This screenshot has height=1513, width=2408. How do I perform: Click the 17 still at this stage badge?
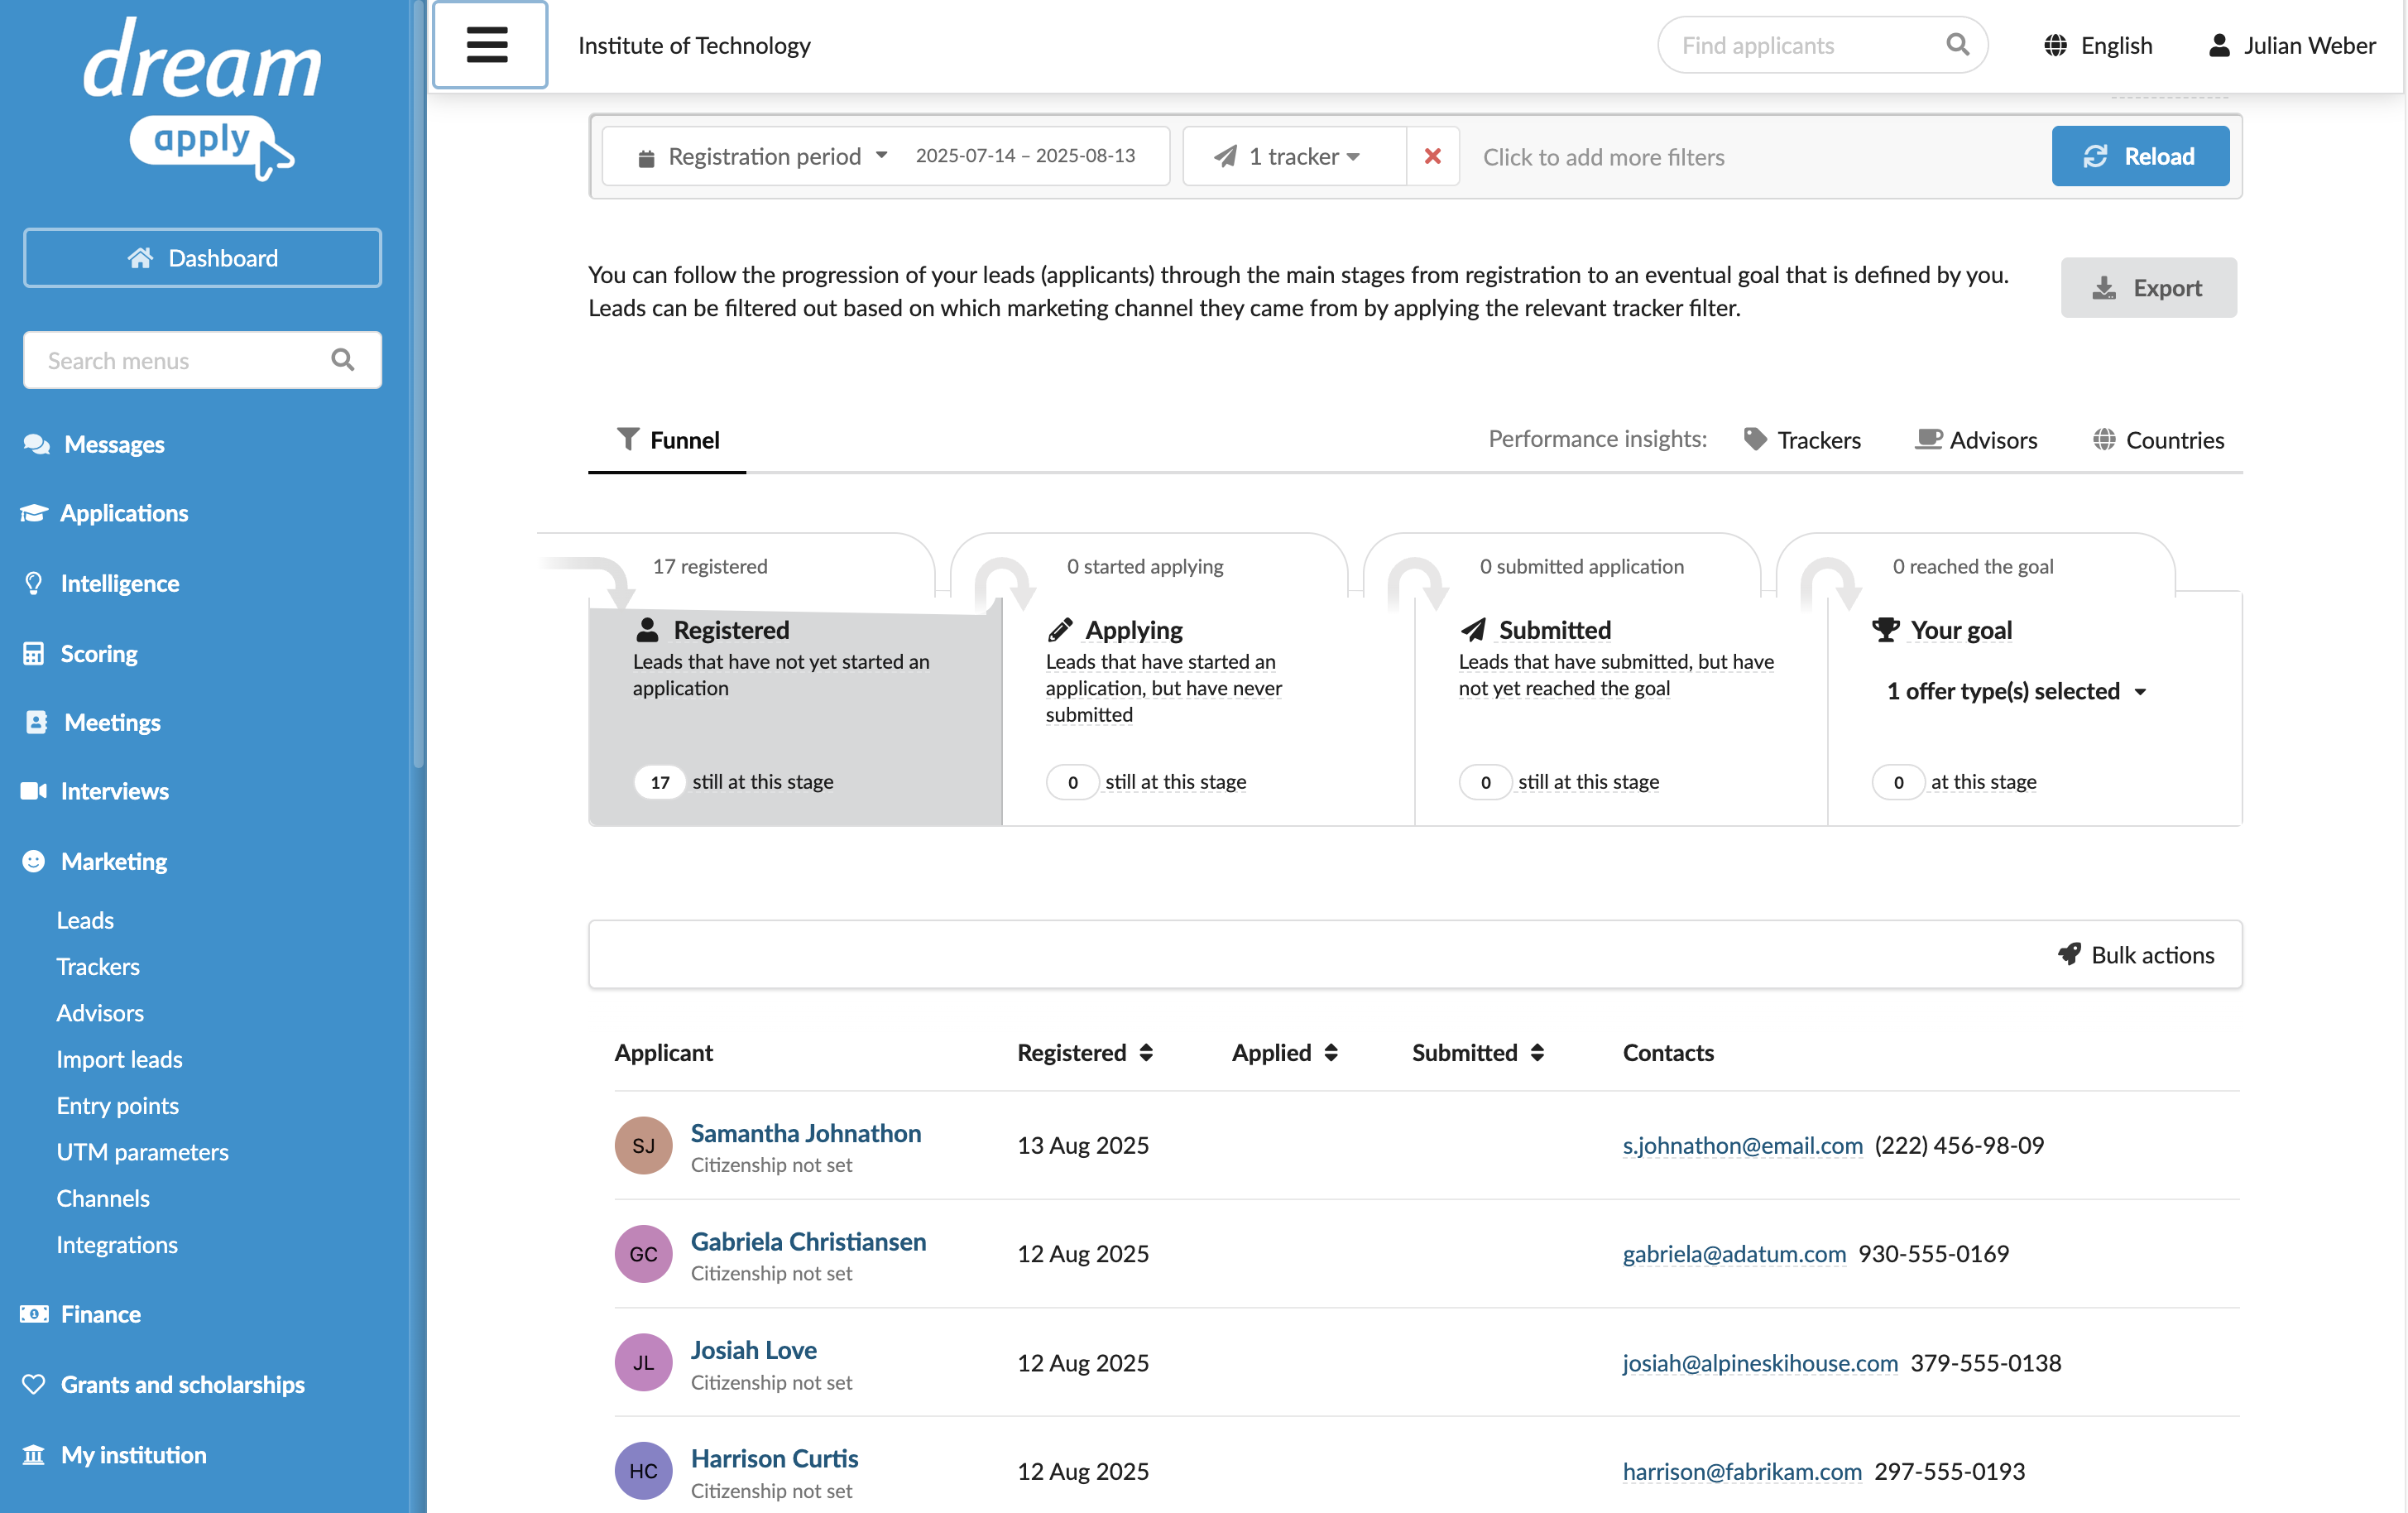(660, 782)
